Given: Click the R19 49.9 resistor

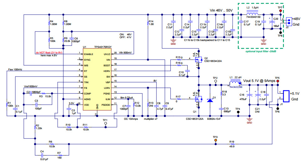Looking at the screenshot, I should [x=232, y=144].
